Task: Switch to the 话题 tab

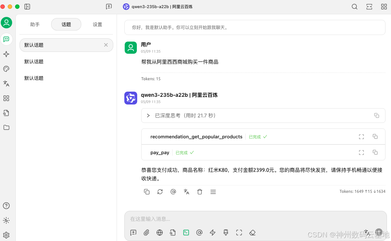Action: pyautogui.click(x=66, y=24)
